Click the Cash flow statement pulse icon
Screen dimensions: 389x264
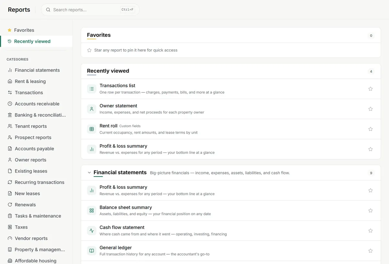tap(92, 231)
